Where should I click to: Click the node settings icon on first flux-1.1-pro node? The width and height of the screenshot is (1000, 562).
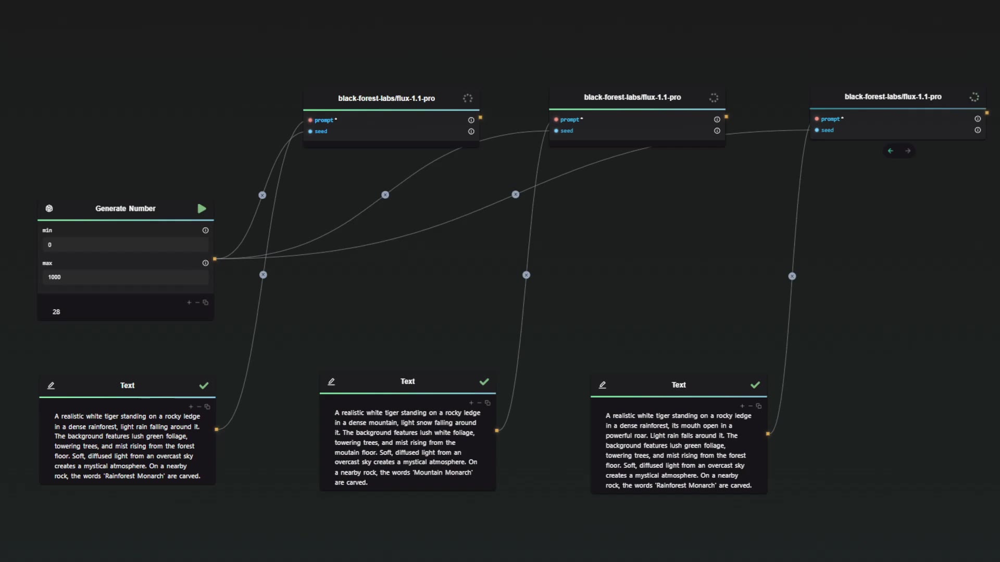click(468, 97)
